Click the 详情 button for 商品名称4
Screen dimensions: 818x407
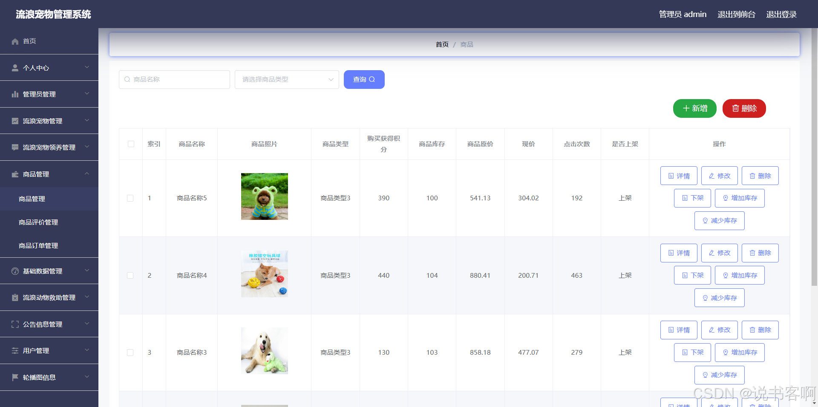coord(679,253)
